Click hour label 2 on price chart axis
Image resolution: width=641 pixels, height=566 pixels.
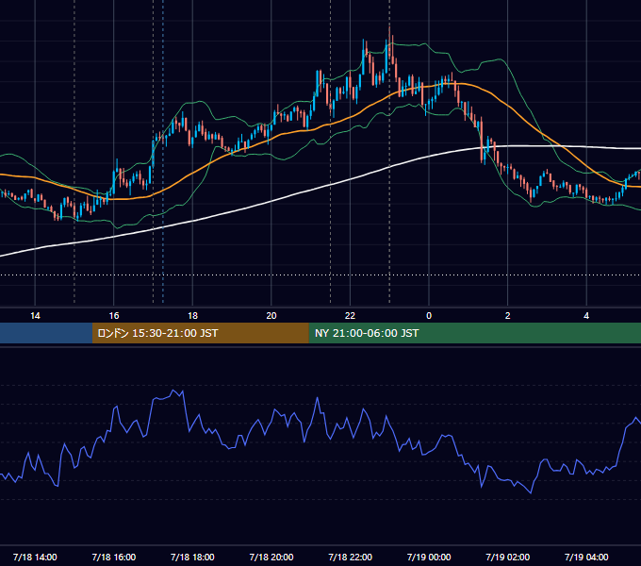(508, 316)
